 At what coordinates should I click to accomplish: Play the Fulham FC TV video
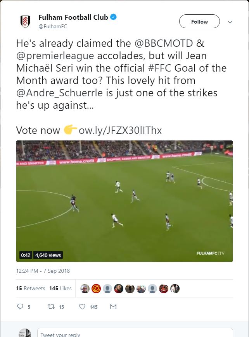tap(124, 201)
